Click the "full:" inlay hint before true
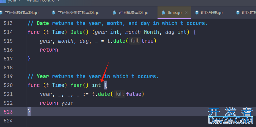Image resolution: width=256 pixels, height=127 pixels. point(135,41)
